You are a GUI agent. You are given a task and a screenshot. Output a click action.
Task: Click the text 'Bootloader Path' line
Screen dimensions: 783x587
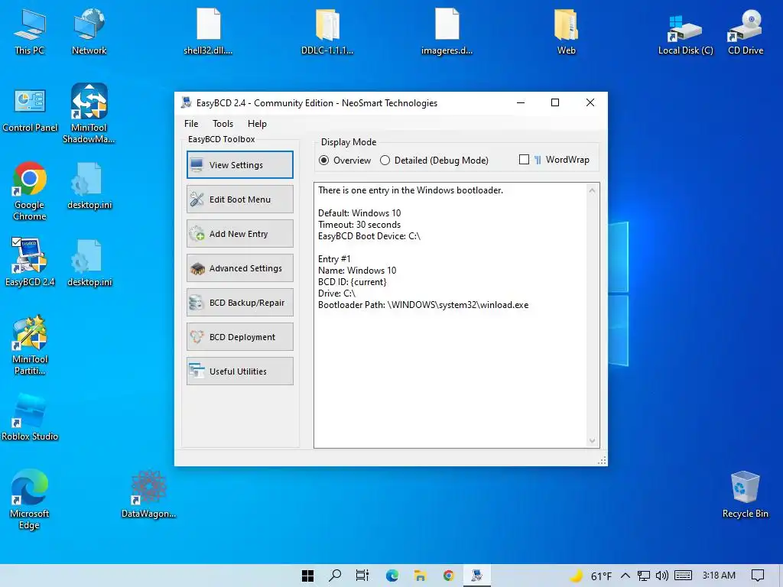click(423, 305)
